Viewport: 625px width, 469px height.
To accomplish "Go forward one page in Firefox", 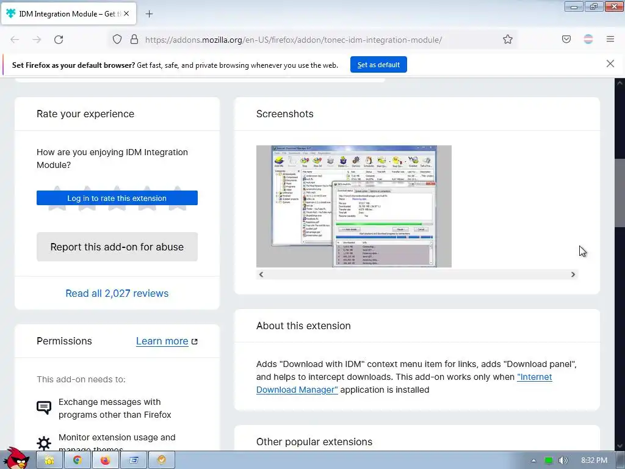I will coord(37,40).
